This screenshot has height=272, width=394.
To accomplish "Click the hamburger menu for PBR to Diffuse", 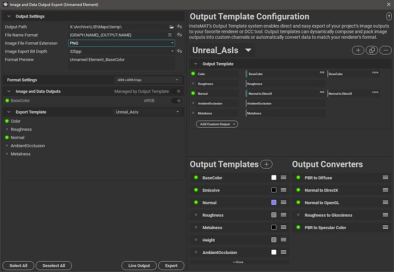I will pos(386,178).
